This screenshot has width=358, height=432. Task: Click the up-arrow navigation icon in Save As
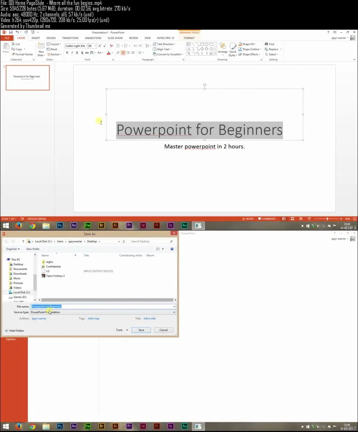click(x=23, y=241)
